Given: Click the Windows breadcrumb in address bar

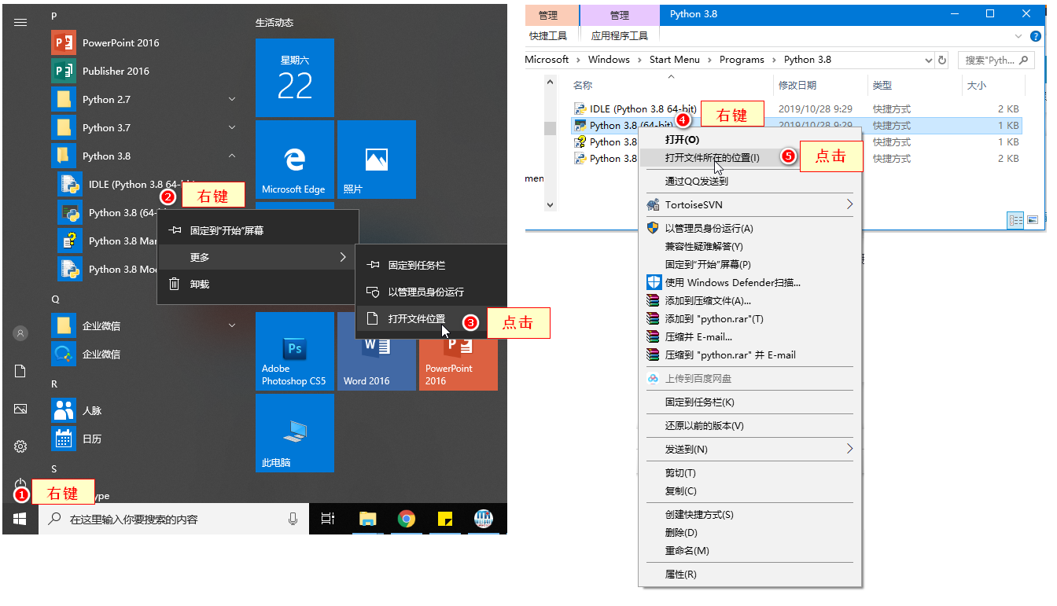Looking at the screenshot, I should (x=609, y=60).
